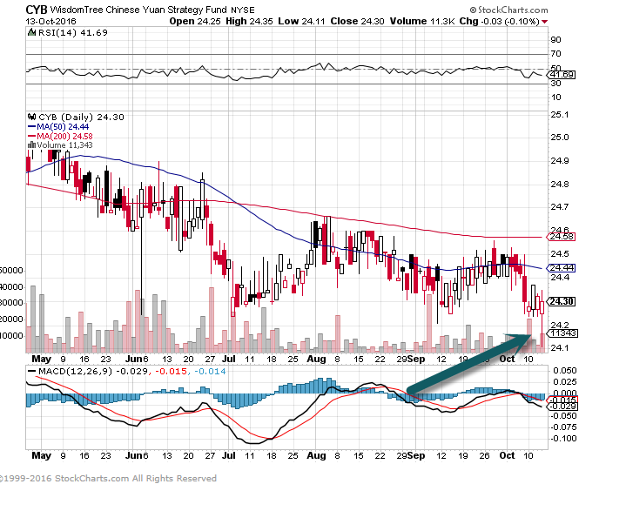Click the Close 24.30 header value

357,21
